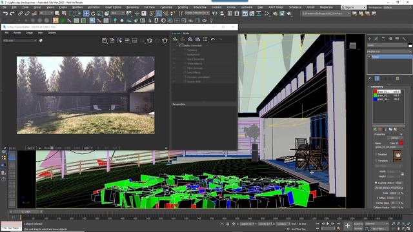The image size is (413, 232).
Task: Undo with the main toolbar Undo arrow
Action: coord(5,13)
